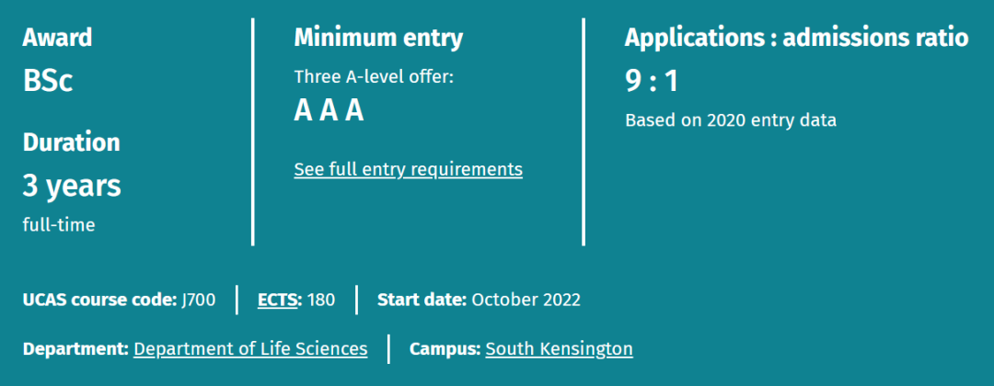Click the Based on 2020 entry data note

click(731, 120)
